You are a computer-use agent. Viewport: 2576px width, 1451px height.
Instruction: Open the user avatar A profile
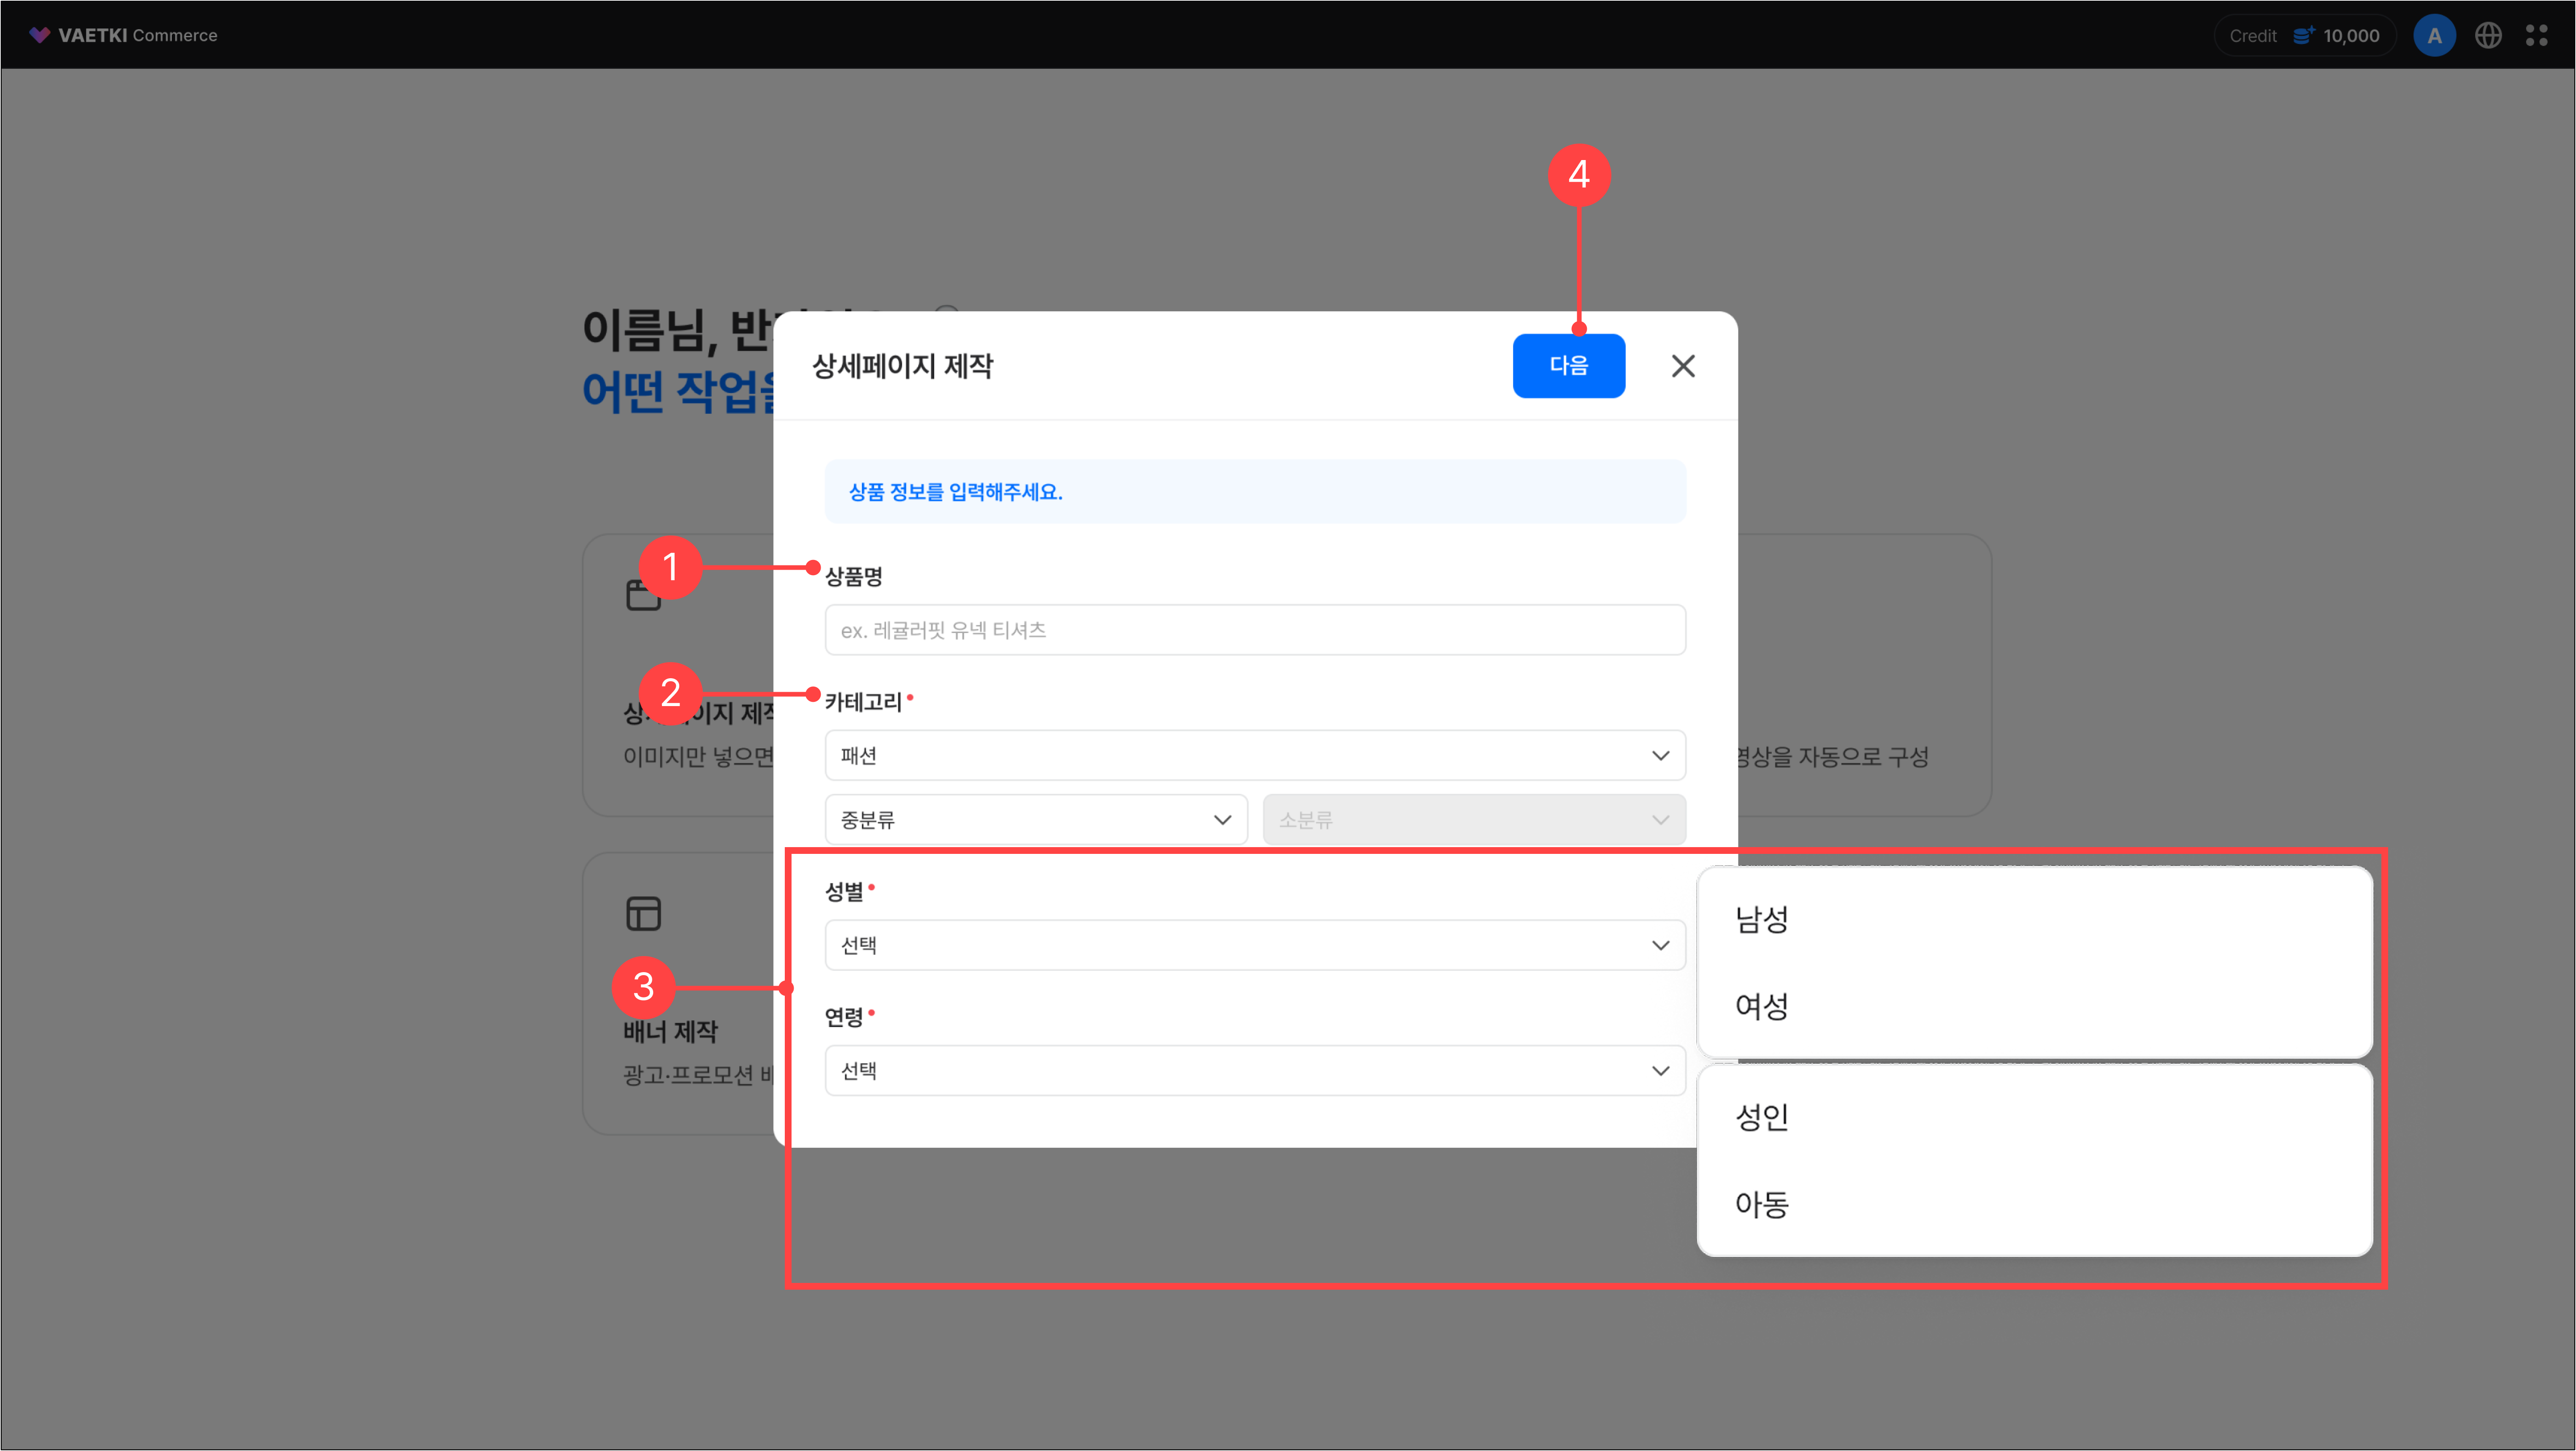(2434, 35)
